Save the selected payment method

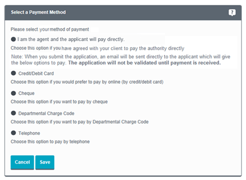pyautogui.click(x=45, y=162)
